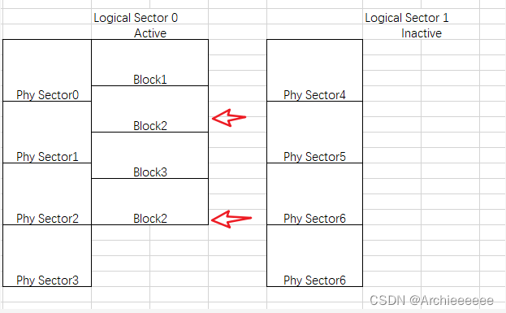The image size is (506, 313).
Task: Click the upper Phy Sector6 cell
Action: (314, 193)
